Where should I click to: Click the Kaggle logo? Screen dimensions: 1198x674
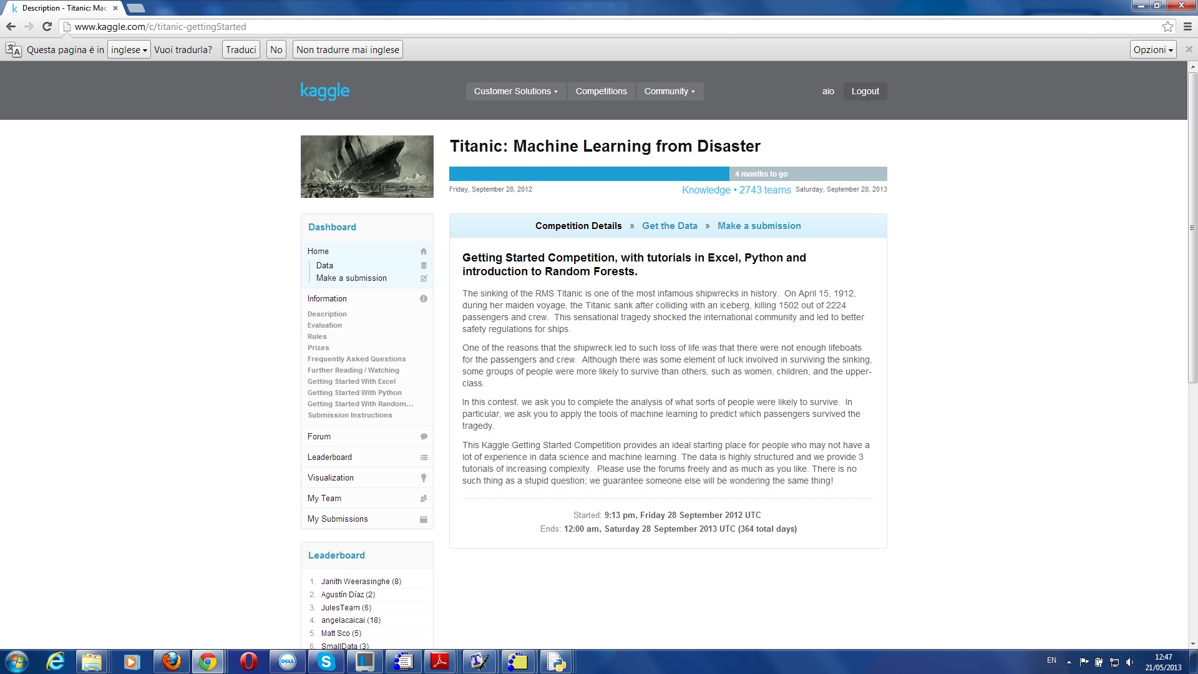pos(325,91)
